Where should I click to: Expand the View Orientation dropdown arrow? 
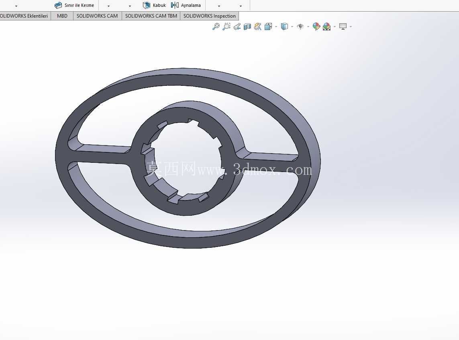[x=276, y=27]
